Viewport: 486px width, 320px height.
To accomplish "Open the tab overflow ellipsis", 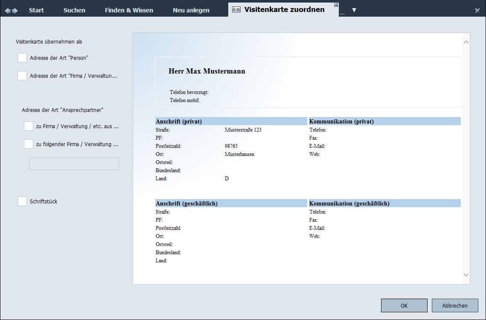I will (x=342, y=13).
